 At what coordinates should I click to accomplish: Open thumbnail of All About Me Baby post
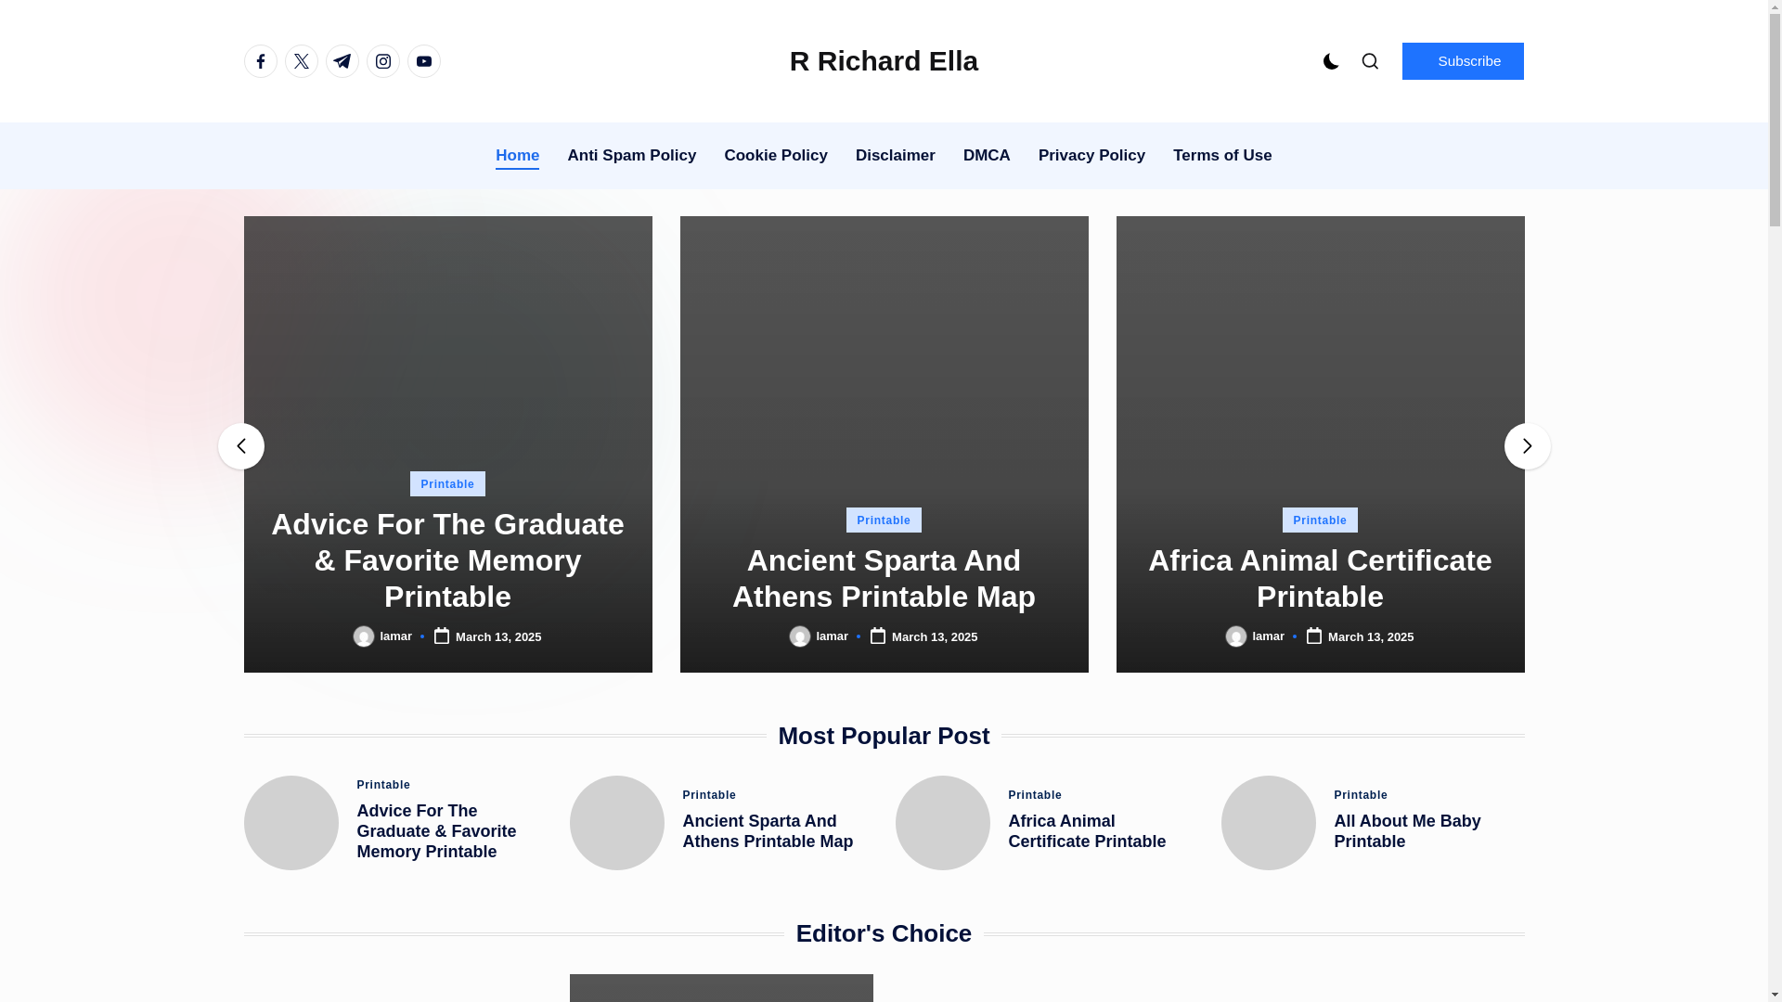click(1269, 823)
